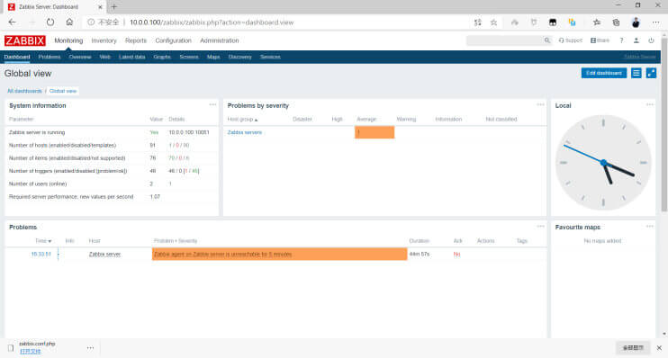
Task: Open Favourite maps widget menu dots
Action: click(650, 227)
